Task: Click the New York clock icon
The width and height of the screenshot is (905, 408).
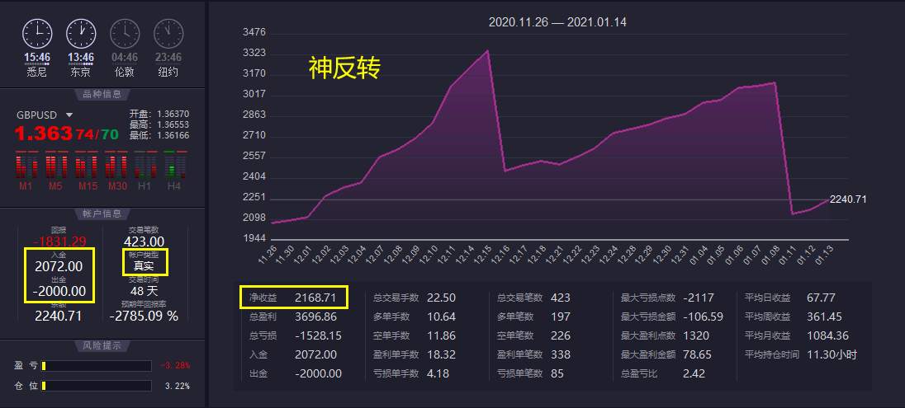Action: 168,34
